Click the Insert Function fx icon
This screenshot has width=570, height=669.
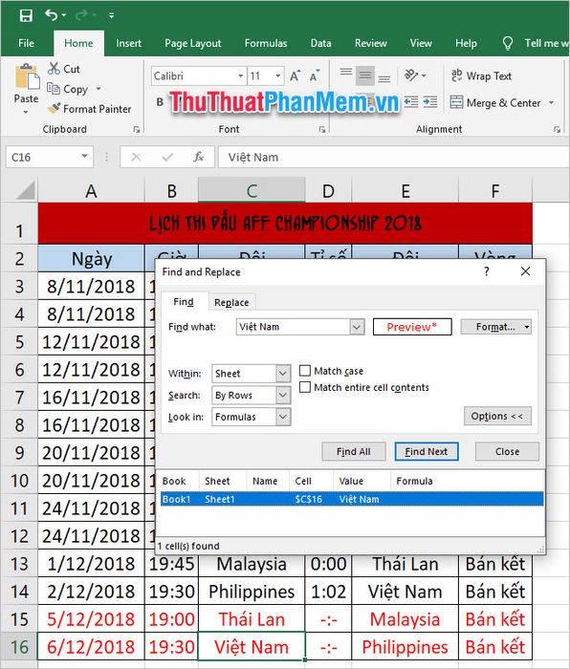[x=199, y=157]
